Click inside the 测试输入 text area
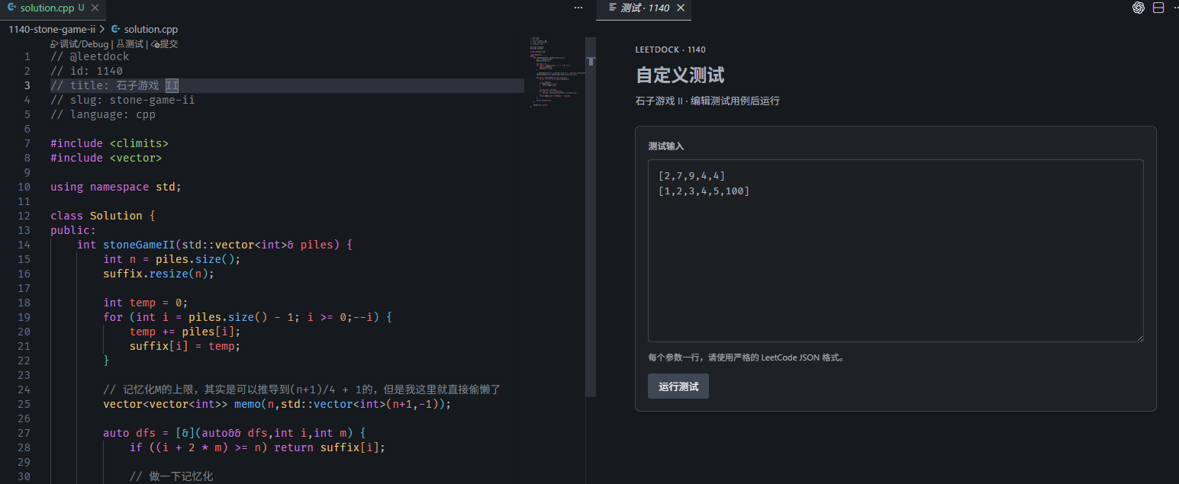This screenshot has width=1179, height=484. (895, 251)
